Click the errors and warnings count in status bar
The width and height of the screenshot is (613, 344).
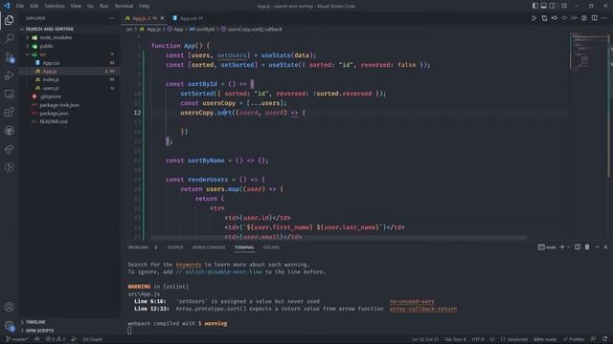pos(56,339)
